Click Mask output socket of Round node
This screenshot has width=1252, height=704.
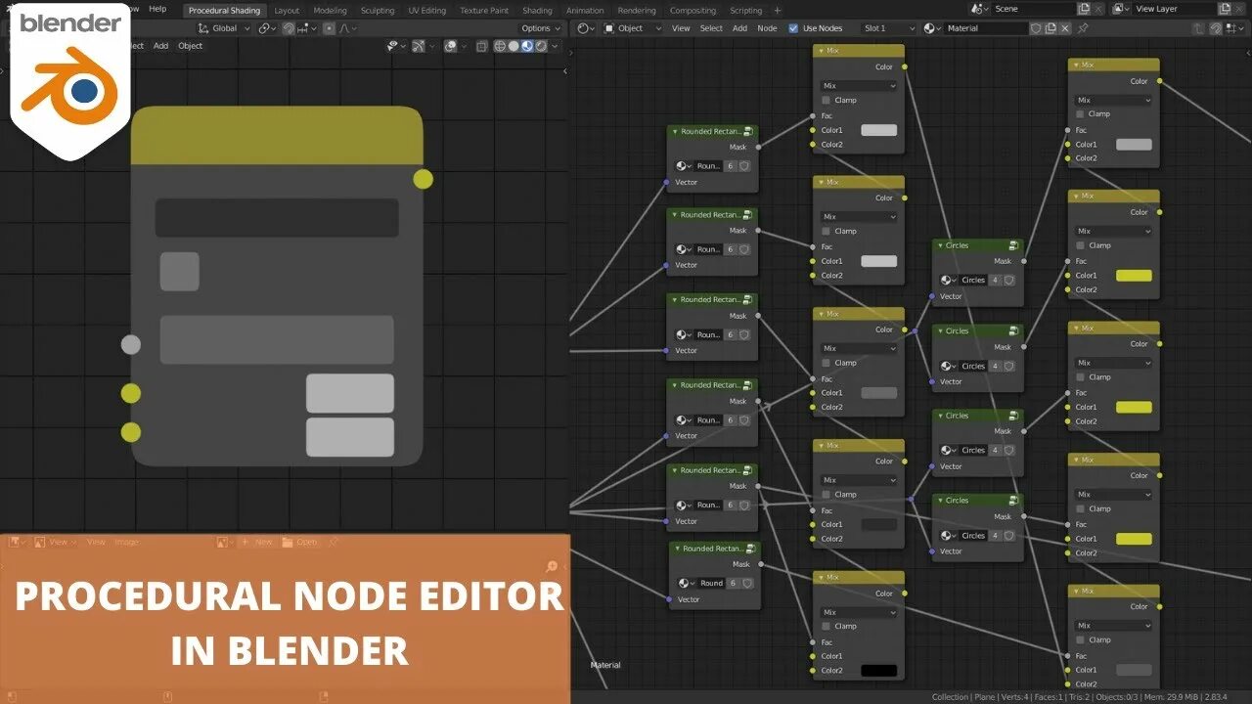click(x=759, y=564)
